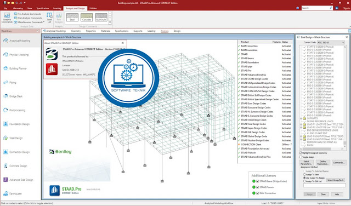351x206 pixels.
Task: Open the Current Code dropdown
Action: pos(331,42)
